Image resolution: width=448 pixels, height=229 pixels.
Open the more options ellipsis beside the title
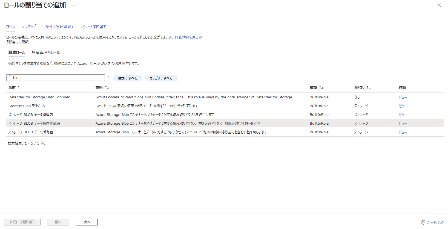[75, 5]
